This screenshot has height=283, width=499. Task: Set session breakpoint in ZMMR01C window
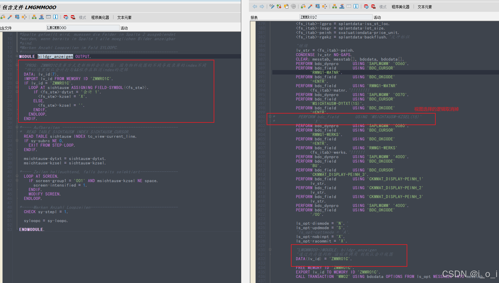tap(366, 7)
